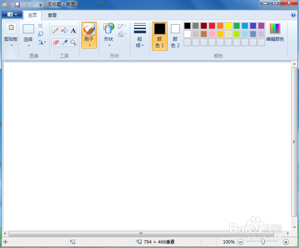299x248 pixels.
Task: Pick the yellow color swatch
Action: (228, 26)
